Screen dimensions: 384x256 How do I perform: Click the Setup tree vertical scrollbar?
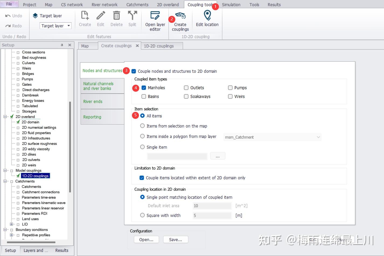point(70,147)
